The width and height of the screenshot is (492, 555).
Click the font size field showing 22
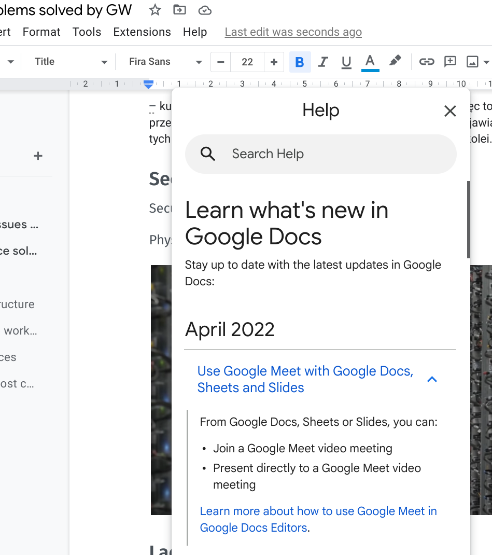[x=247, y=62]
